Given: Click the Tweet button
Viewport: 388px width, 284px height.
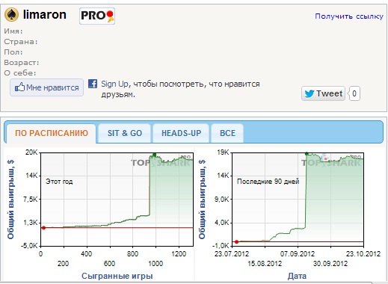Looking at the screenshot, I should [323, 93].
